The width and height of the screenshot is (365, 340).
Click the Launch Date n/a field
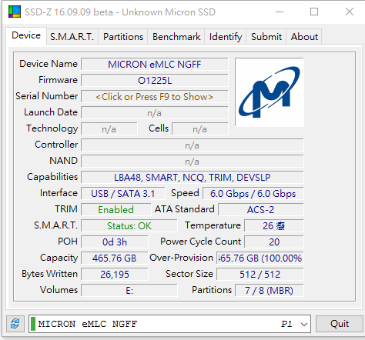[x=155, y=113]
